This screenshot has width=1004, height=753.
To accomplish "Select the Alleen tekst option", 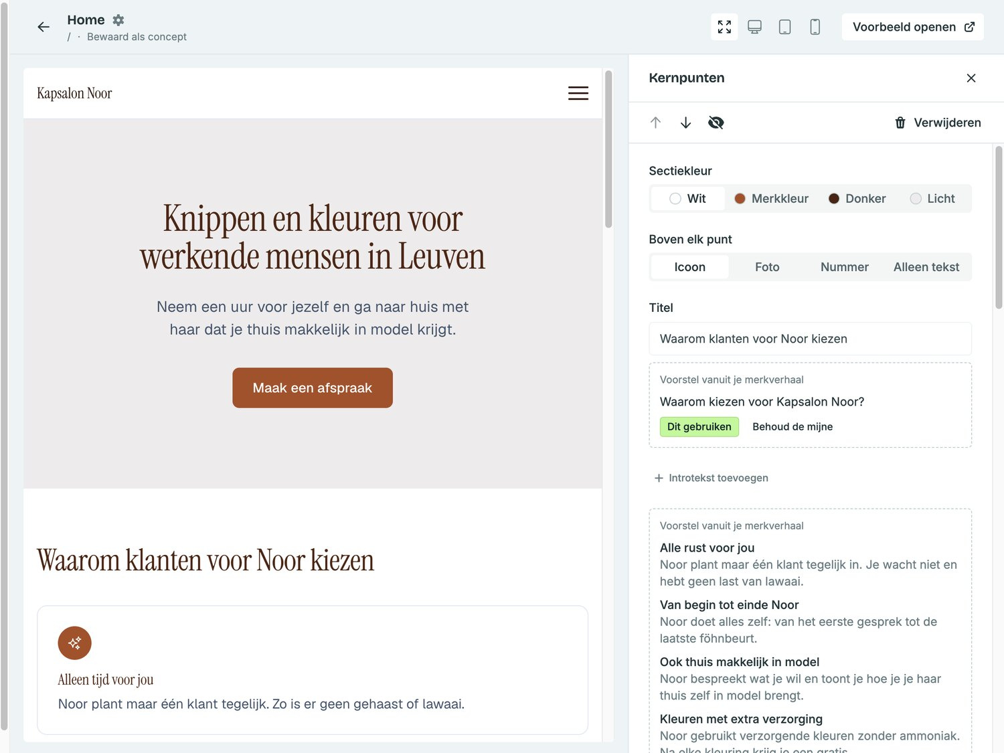I will (x=926, y=267).
